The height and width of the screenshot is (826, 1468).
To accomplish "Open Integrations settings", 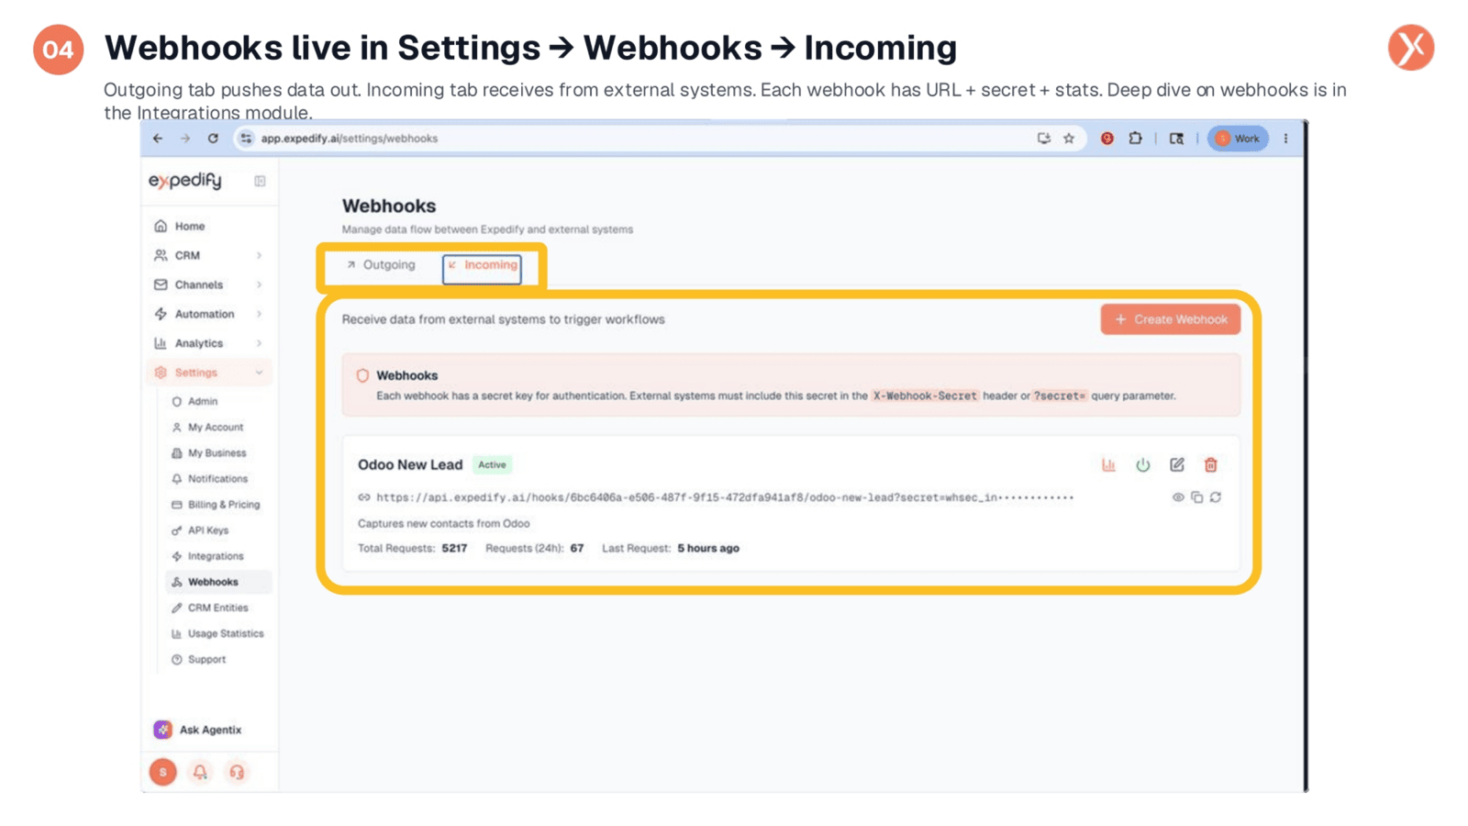I will (216, 555).
